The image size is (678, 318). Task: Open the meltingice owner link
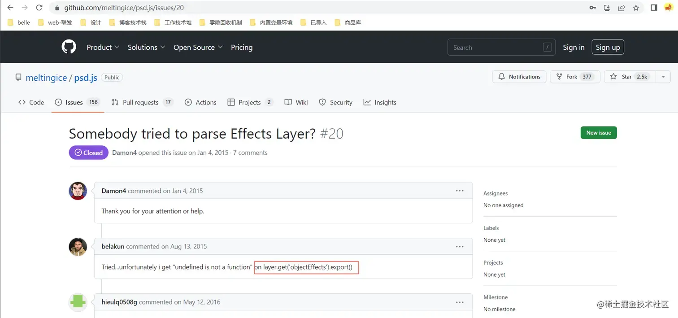click(46, 78)
